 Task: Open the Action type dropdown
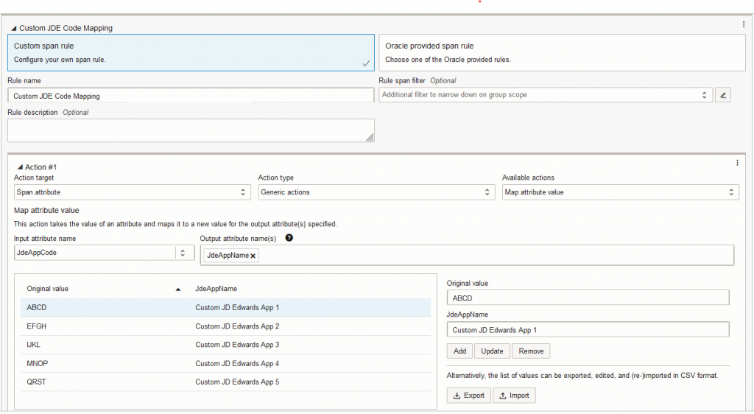click(x=376, y=192)
